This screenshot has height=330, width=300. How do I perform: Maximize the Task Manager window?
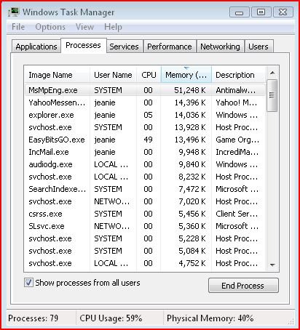pyautogui.click(x=261, y=12)
